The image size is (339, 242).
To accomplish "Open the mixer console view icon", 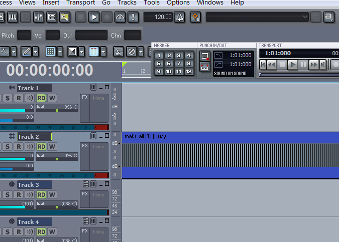I will point(39,17).
